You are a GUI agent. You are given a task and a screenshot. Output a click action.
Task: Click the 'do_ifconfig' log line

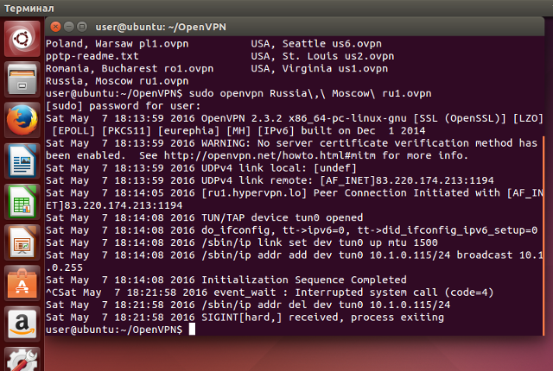292,230
